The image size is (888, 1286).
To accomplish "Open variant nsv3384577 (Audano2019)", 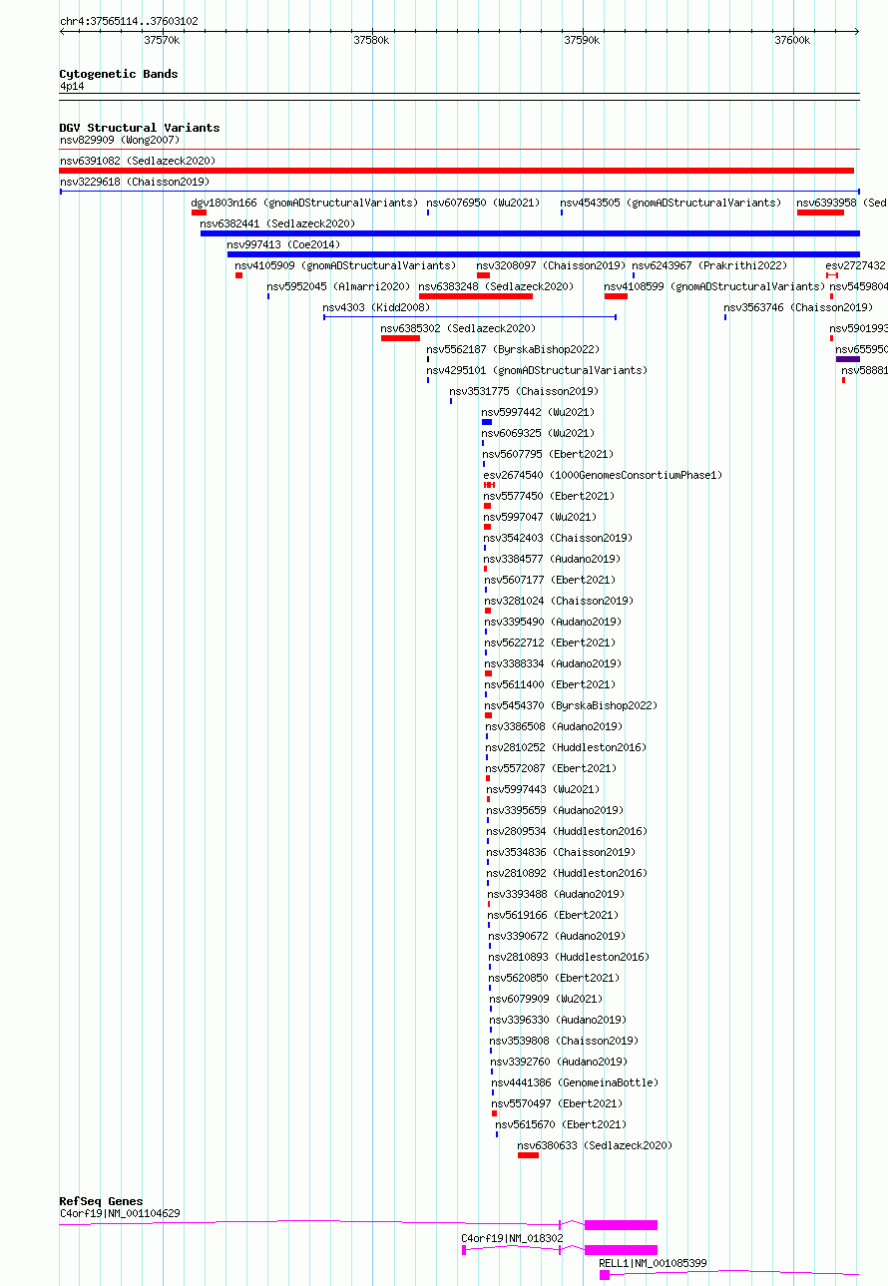I will (x=552, y=559).
